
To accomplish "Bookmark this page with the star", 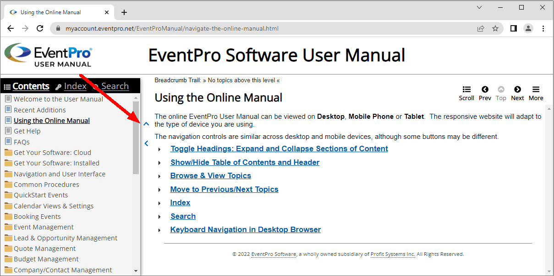I will (x=495, y=28).
